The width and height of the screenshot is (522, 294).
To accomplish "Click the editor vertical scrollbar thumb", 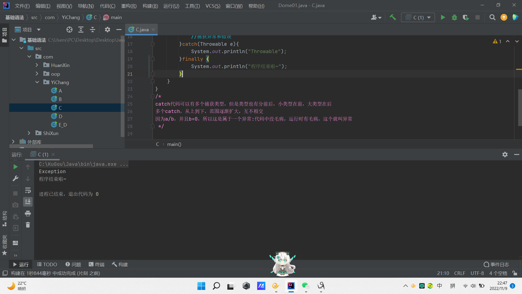I will (x=520, y=108).
